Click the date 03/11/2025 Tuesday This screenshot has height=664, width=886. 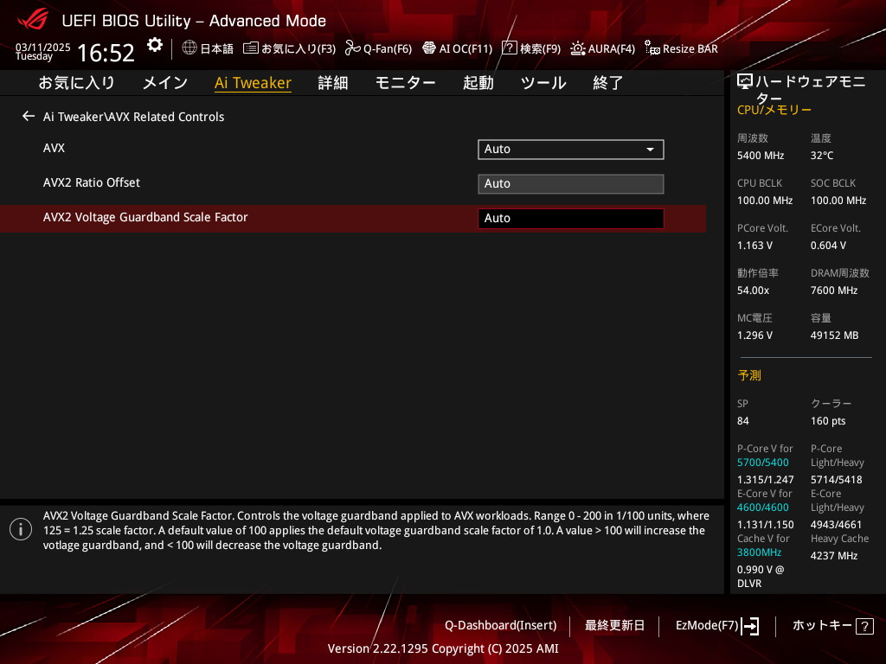point(43,51)
